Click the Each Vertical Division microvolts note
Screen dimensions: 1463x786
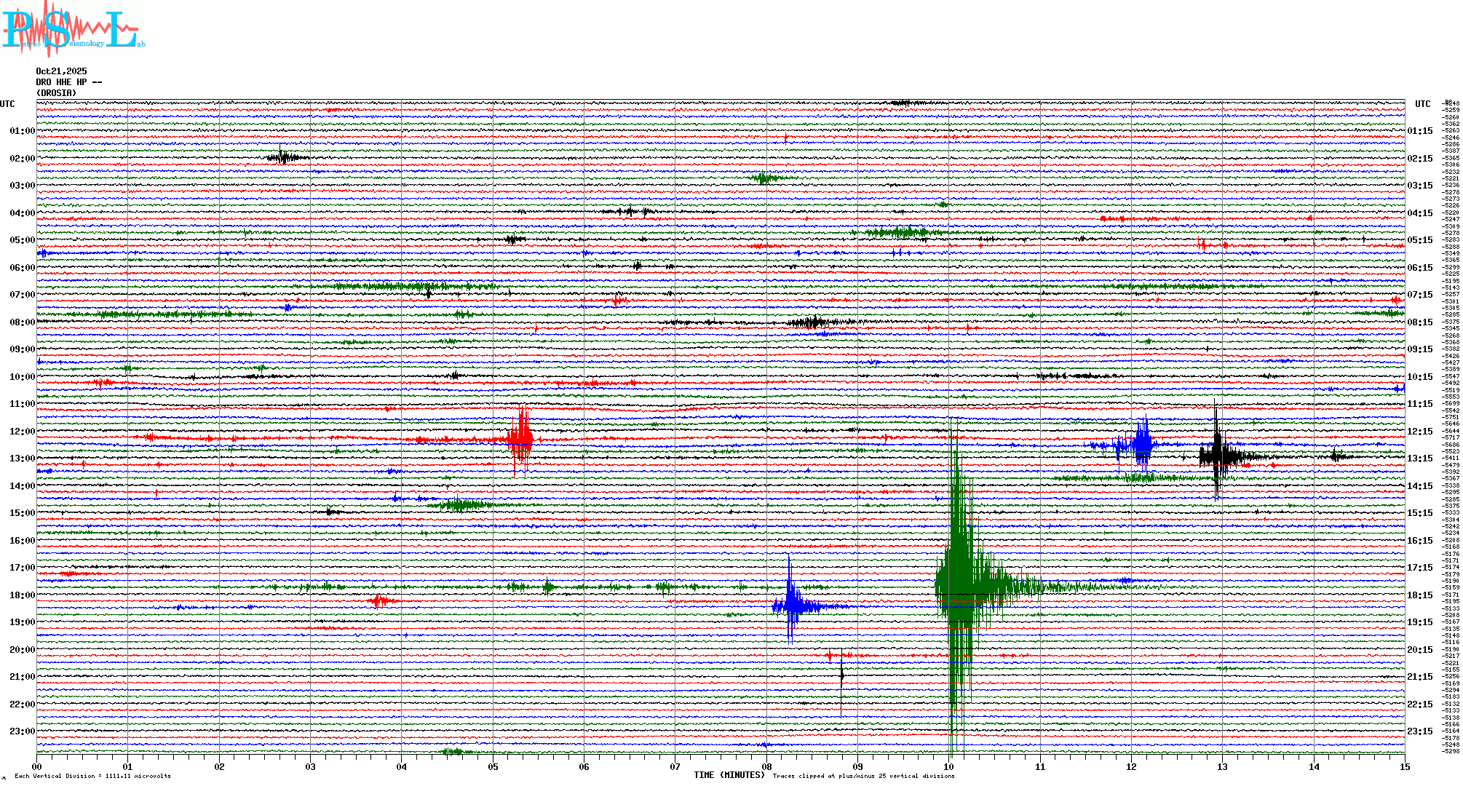coord(92,776)
